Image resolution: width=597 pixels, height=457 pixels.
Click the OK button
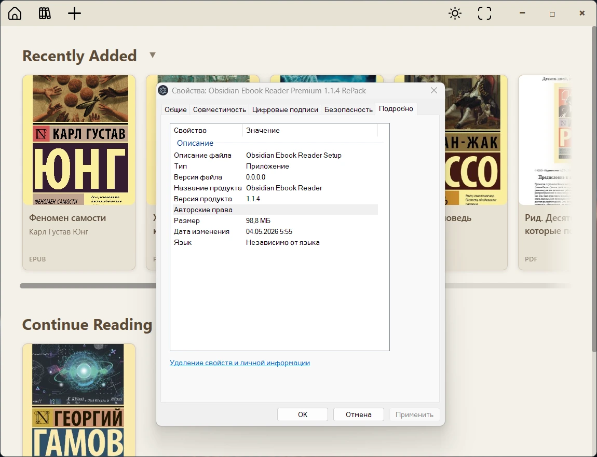(x=302, y=414)
